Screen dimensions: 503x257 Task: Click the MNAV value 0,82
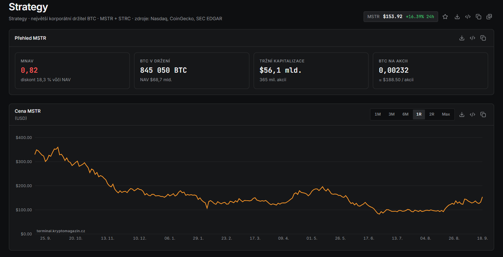click(x=29, y=70)
